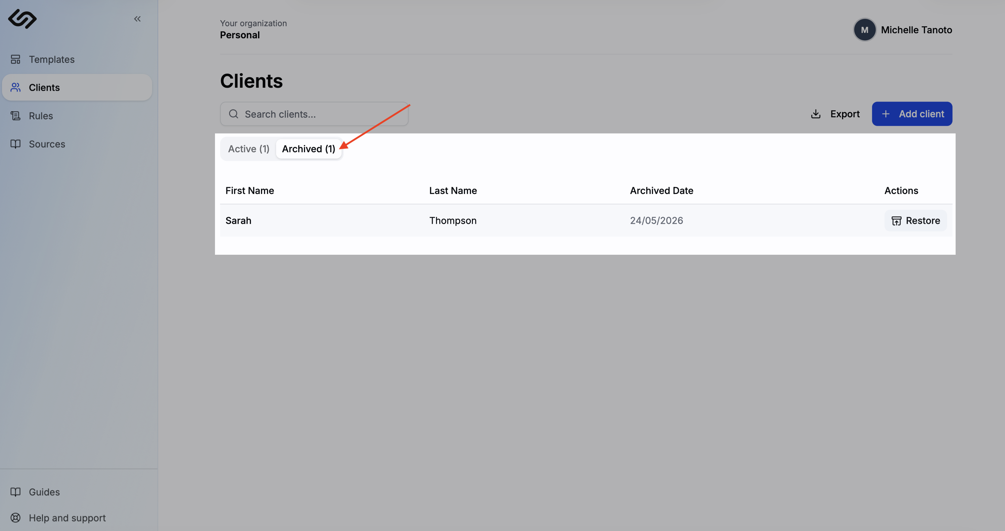Image resolution: width=1005 pixels, height=531 pixels.
Task: Restore Sarah Thompson
Action: click(x=915, y=220)
